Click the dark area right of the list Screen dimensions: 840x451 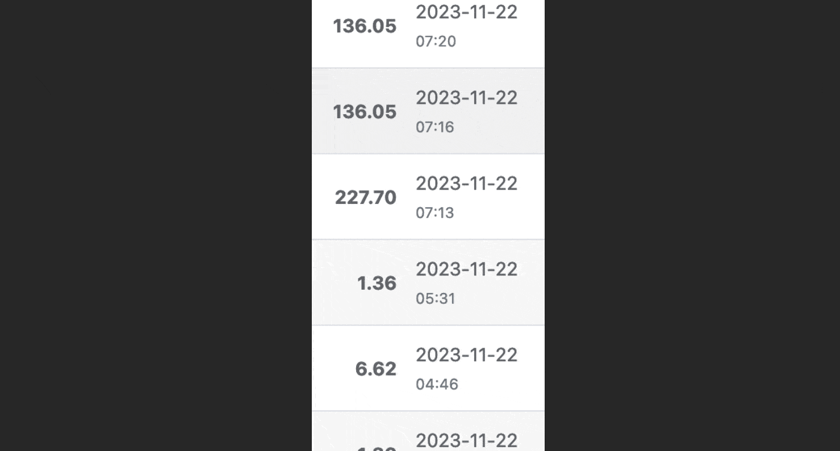692,225
